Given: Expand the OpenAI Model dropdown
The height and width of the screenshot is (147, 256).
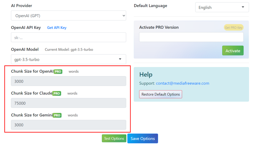Looking at the screenshot, I should [x=68, y=59].
